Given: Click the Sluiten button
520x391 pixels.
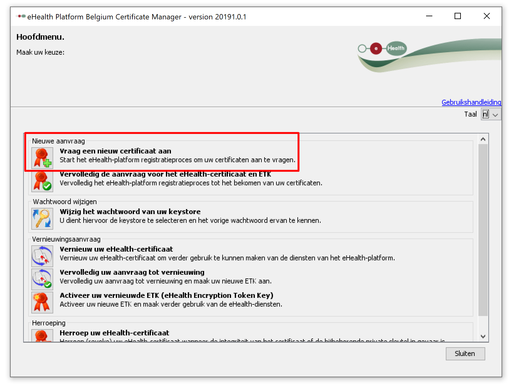Looking at the screenshot, I should coord(465,354).
